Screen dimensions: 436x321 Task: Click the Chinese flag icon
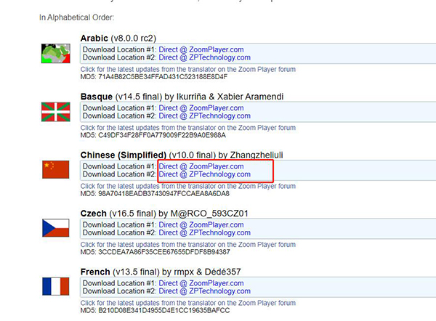tap(56, 169)
